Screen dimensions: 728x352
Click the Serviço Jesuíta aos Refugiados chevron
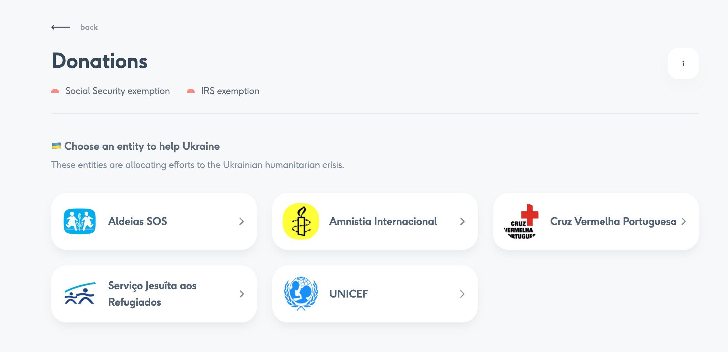point(242,294)
